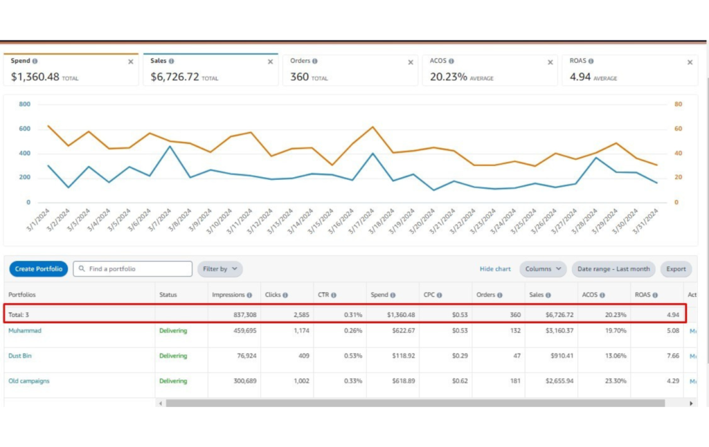Viewport: 709px width, 447px height.
Task: Select the Orders metric card
Action: coord(350,70)
